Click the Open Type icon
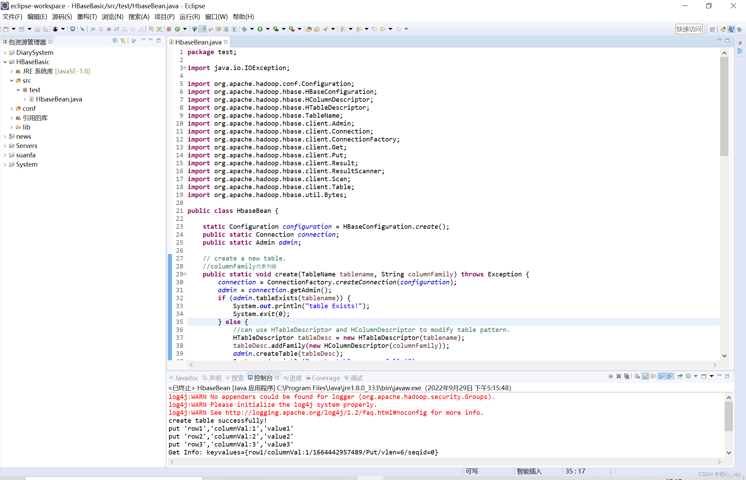The width and height of the screenshot is (746, 480). (x=309, y=29)
